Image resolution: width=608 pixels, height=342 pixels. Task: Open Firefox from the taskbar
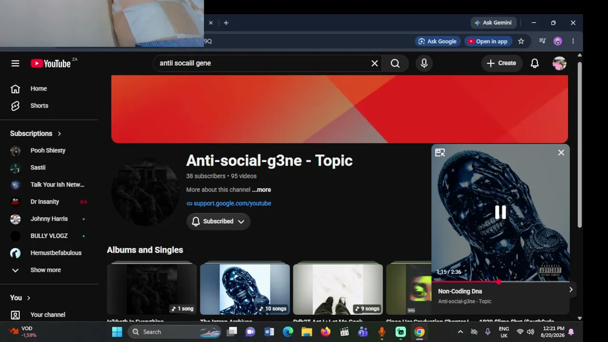click(325, 332)
